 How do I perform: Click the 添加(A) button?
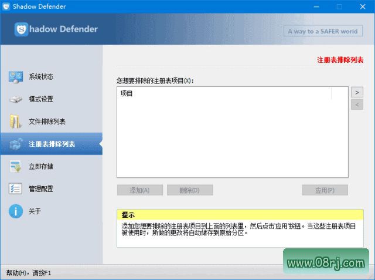140,190
